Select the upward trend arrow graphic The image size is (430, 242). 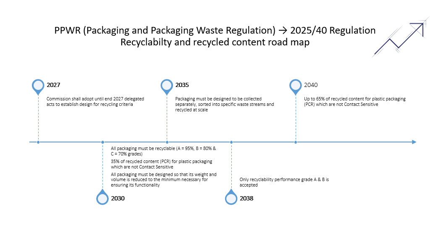click(400, 37)
